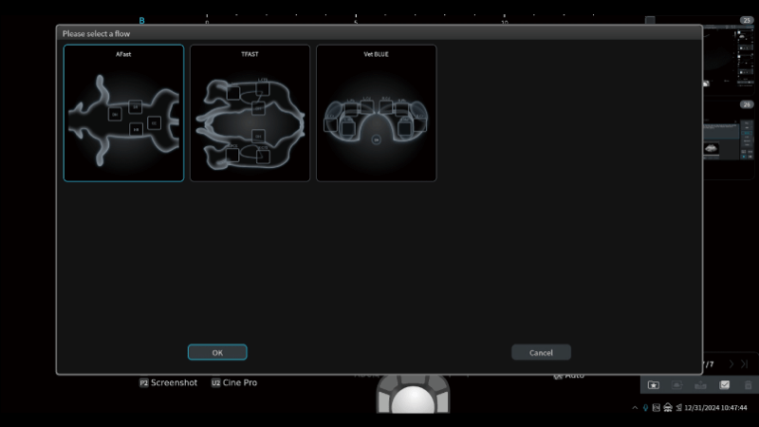Image resolution: width=759 pixels, height=427 pixels.
Task: Go to next thumbnail page arrow
Action: coord(731,364)
